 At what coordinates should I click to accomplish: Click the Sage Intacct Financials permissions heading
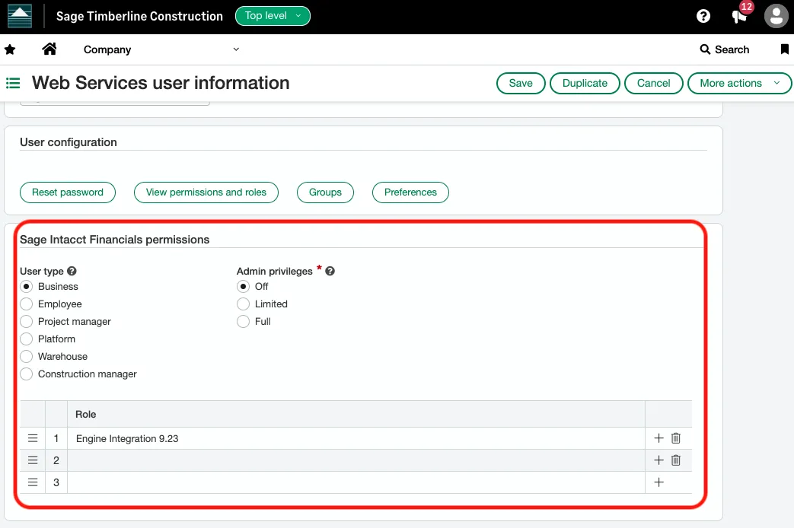point(114,240)
